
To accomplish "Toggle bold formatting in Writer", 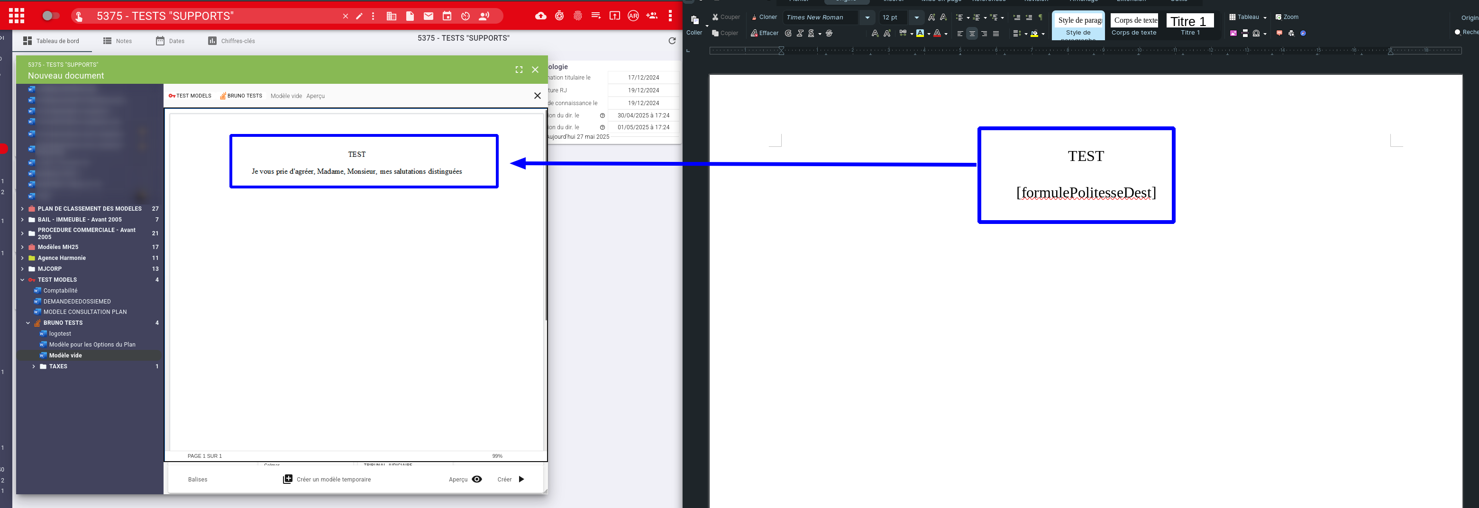I will click(788, 33).
